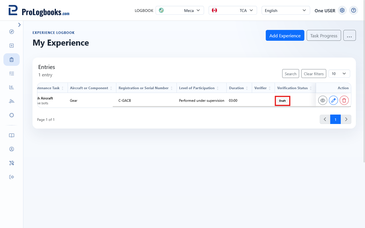Open the TCA authority dropdown

point(233,11)
